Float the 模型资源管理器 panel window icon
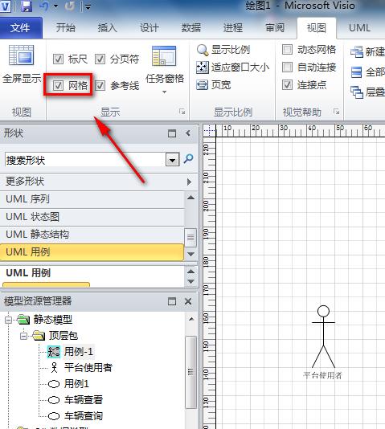 [172, 301]
